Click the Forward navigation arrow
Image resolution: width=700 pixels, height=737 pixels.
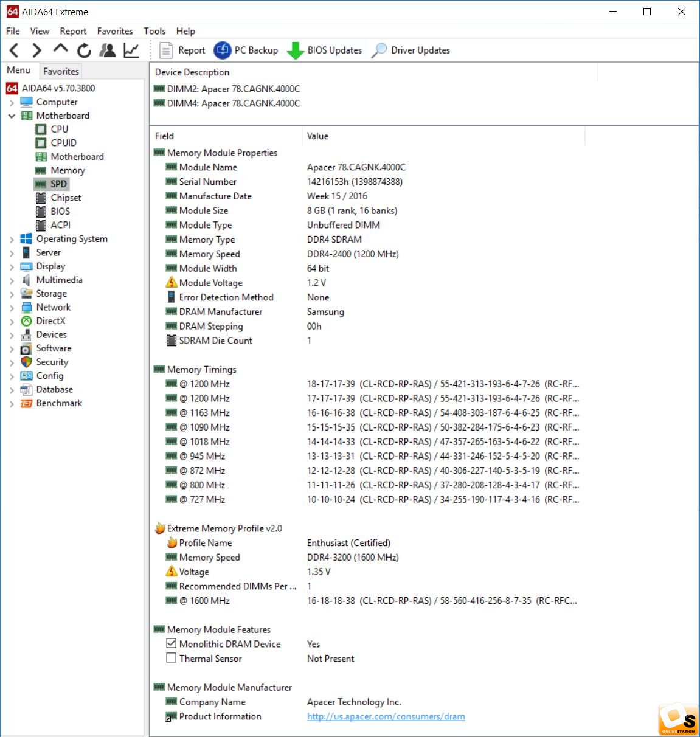36,50
